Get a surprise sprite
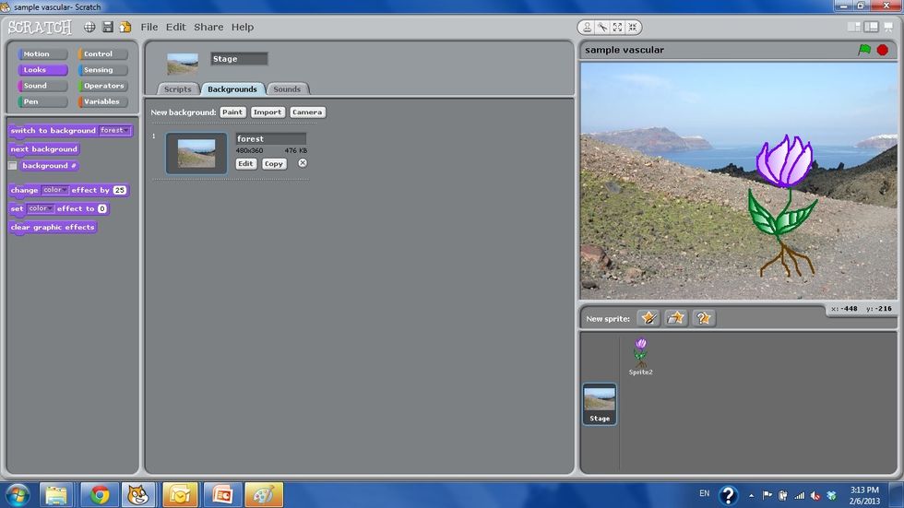This screenshot has height=508, width=904. tap(704, 318)
